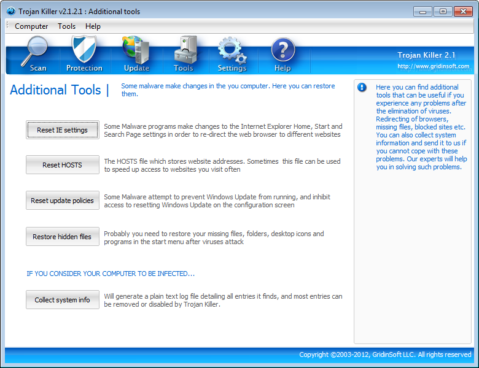The image size is (479, 368).
Task: Click the Reset HOSTS button
Action: click(x=63, y=165)
